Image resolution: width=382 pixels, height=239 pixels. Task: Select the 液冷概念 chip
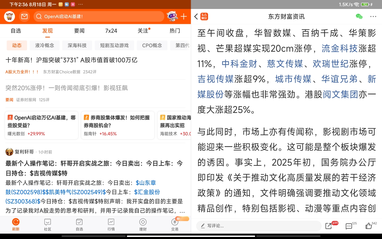click(x=44, y=45)
